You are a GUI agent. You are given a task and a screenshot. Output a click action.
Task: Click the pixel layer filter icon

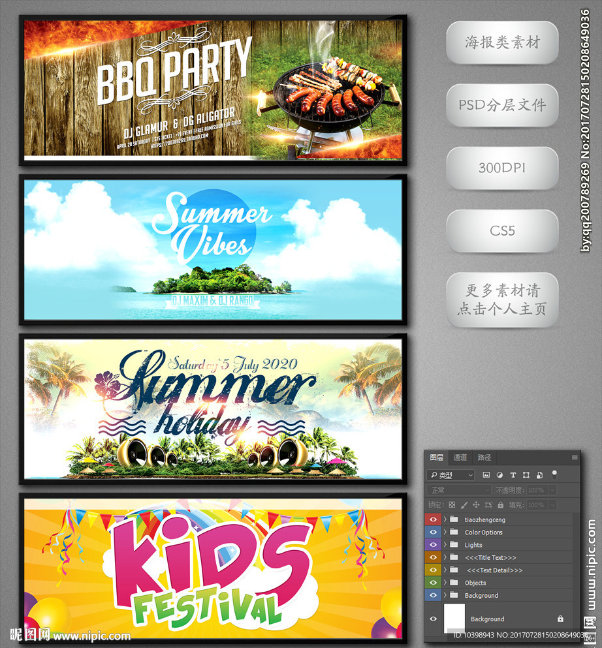point(486,475)
